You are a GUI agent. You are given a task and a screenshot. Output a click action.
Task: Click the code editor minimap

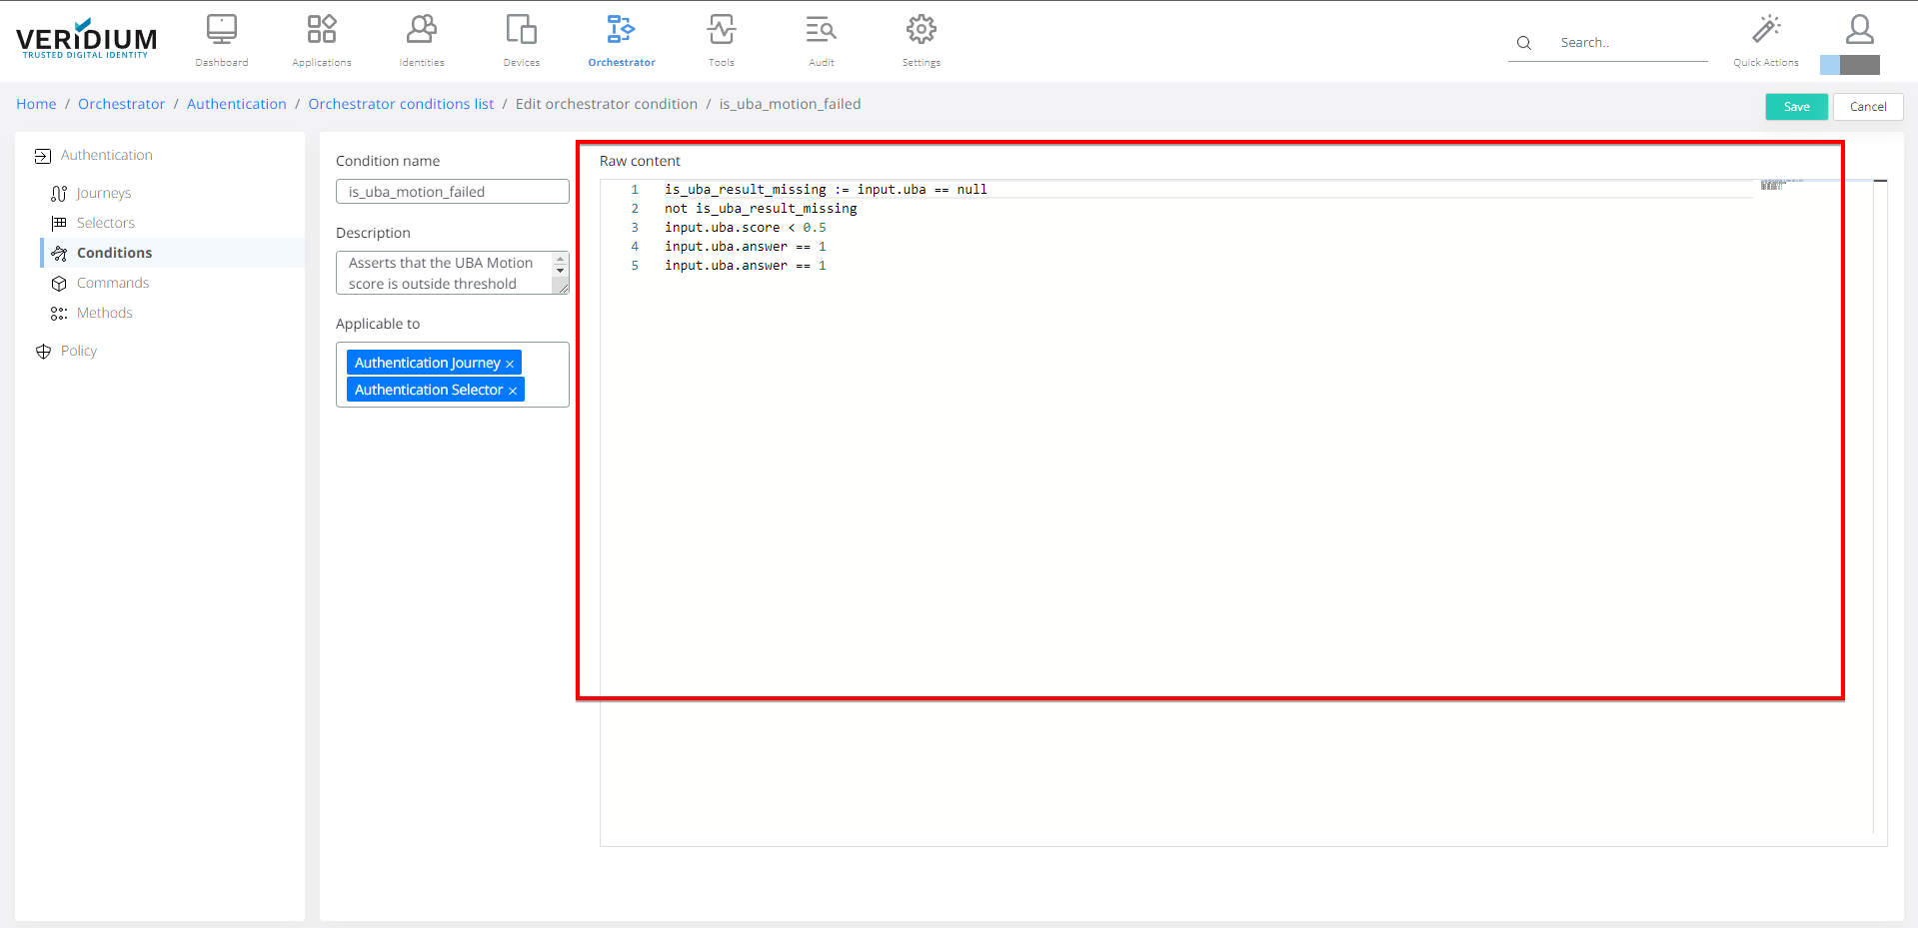(1774, 186)
